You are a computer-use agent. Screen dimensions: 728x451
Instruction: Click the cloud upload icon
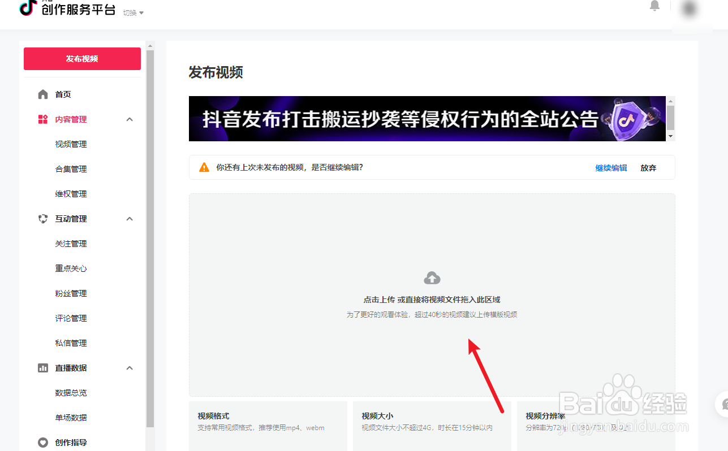(x=432, y=278)
